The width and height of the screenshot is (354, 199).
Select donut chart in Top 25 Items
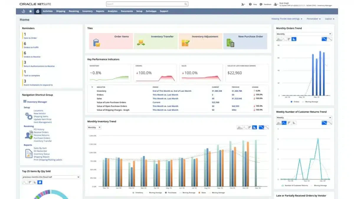click(40, 182)
